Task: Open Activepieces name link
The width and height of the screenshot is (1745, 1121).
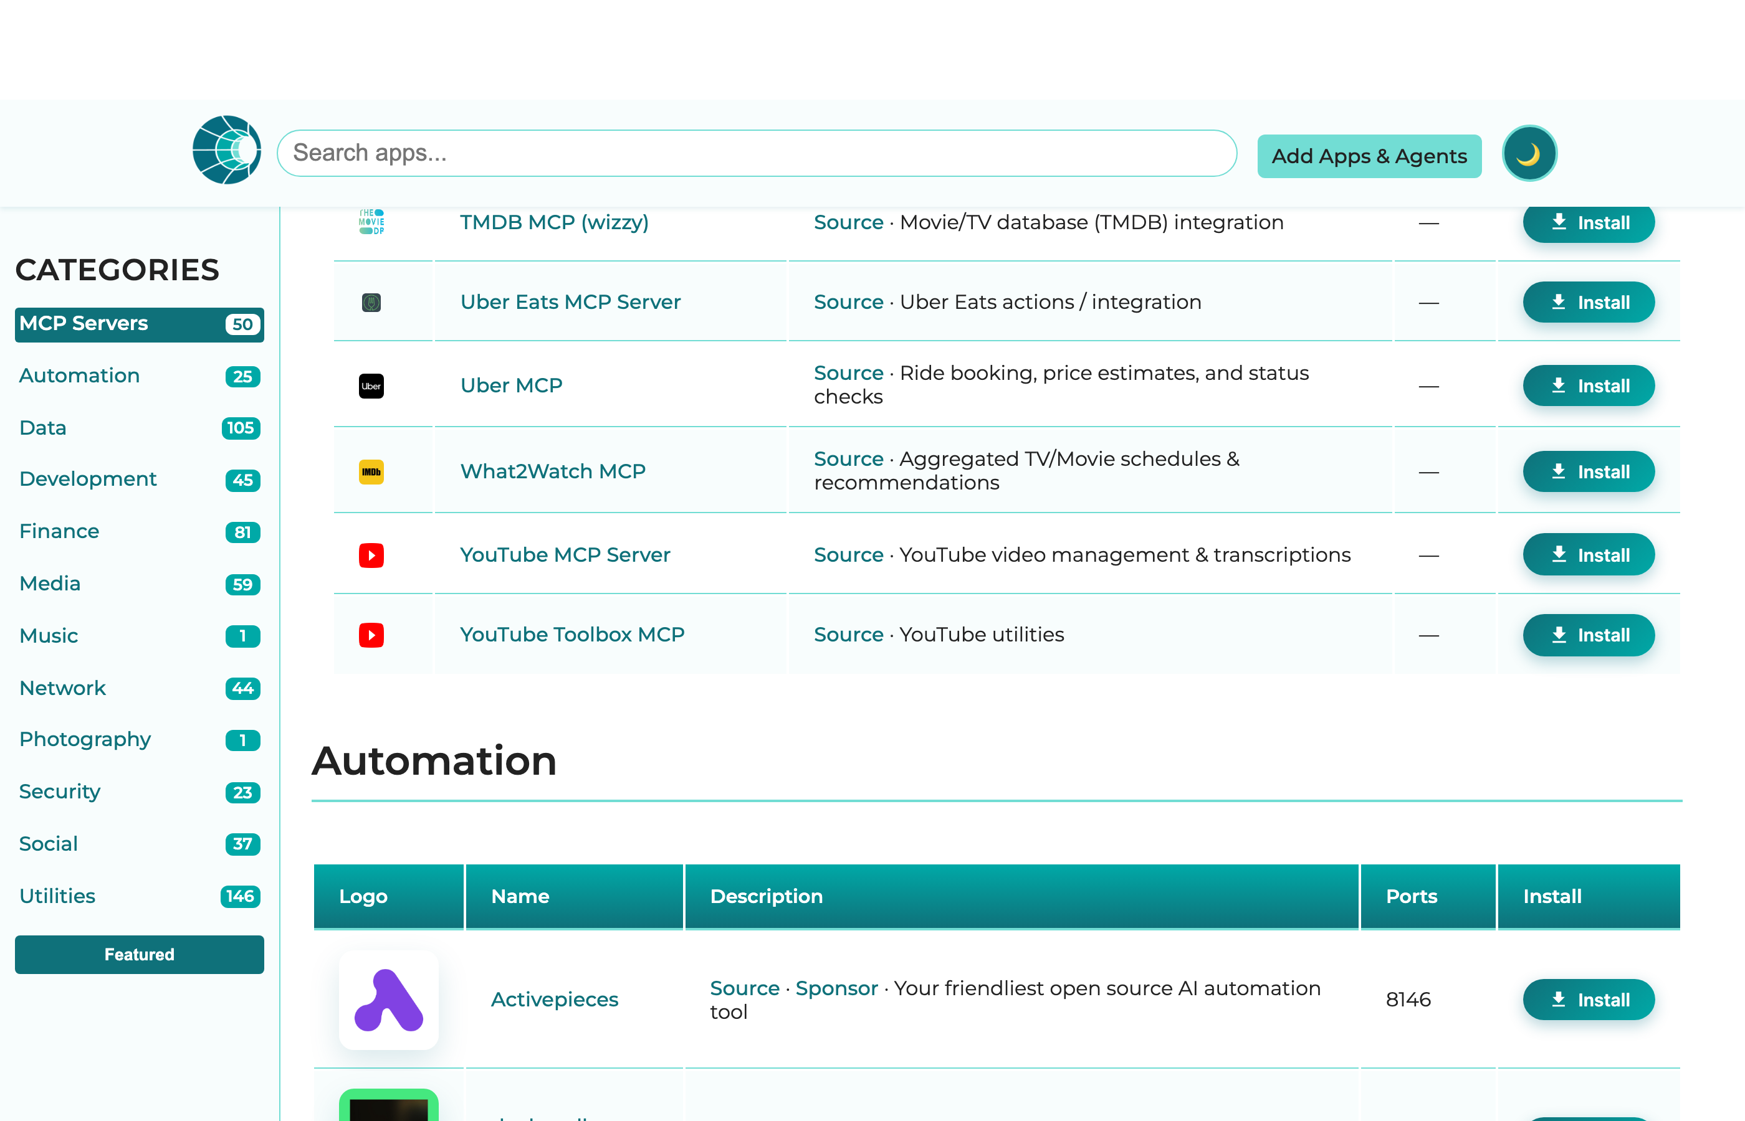Action: pyautogui.click(x=554, y=1000)
